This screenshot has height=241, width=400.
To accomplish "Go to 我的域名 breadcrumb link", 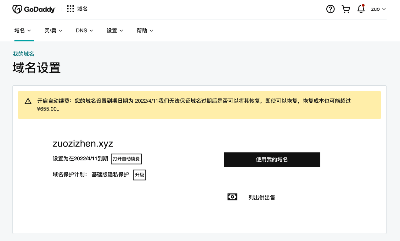I will point(24,54).
